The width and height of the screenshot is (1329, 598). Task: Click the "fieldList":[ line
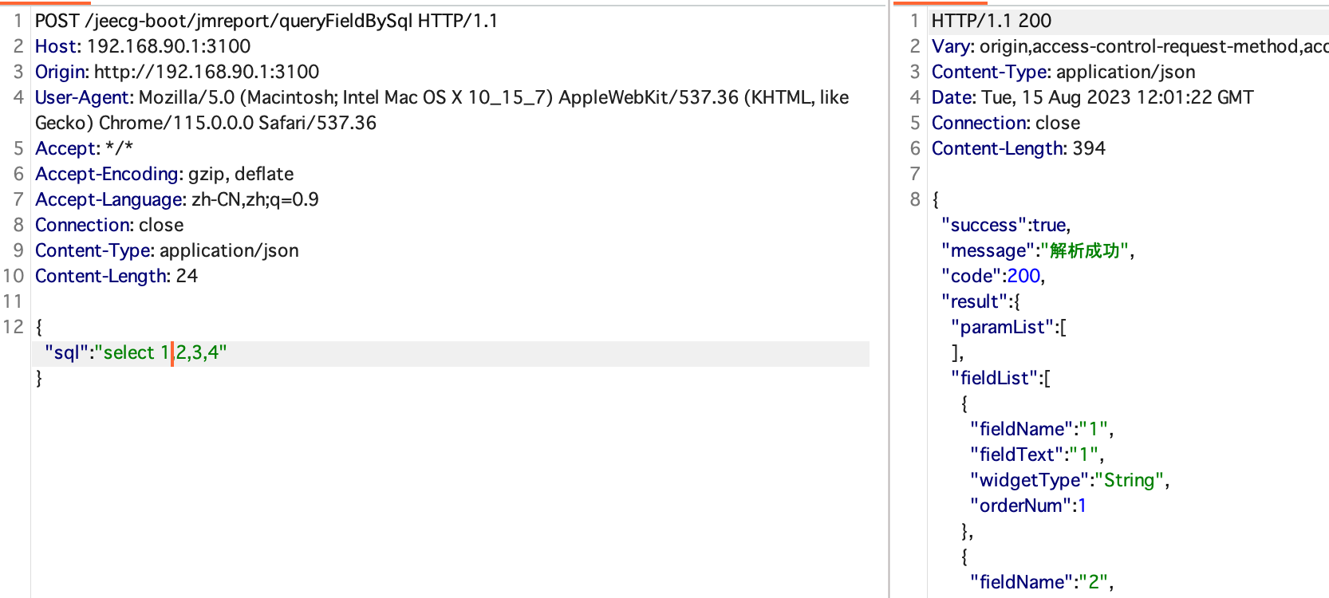tap(1001, 378)
